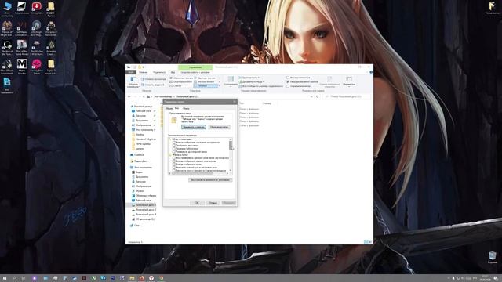Image resolution: width=502 pixels, height=282 pixels.
Task: Click Все столбцы по размеру содержимого
Action: [261, 86]
